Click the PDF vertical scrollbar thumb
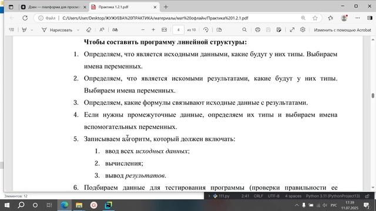 [372, 96]
